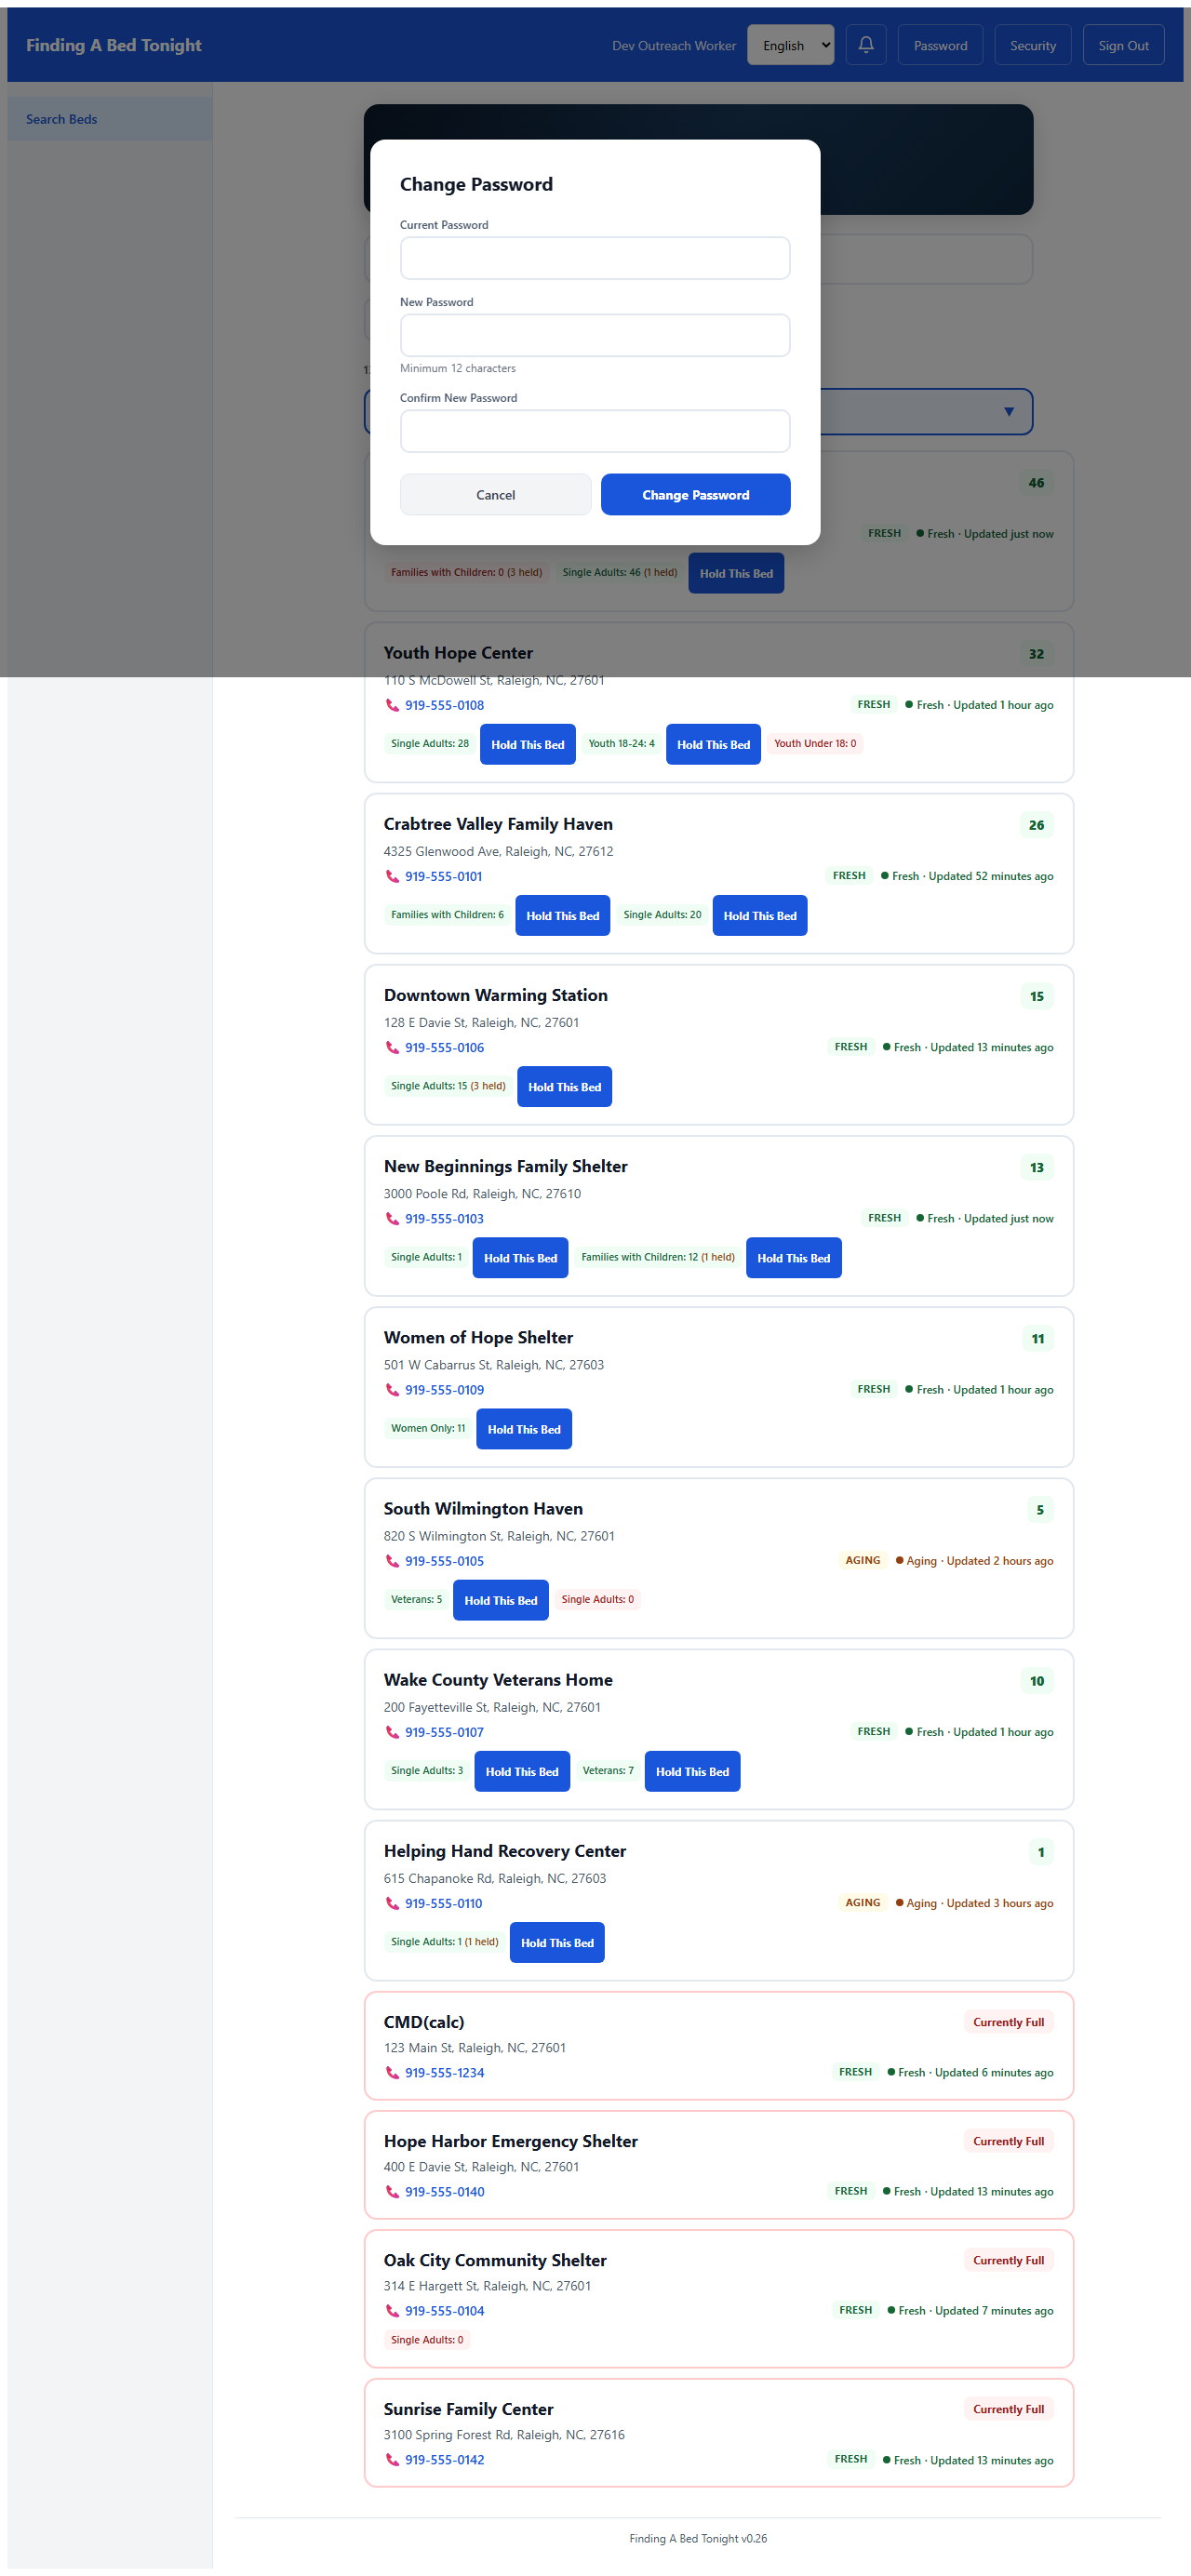Open the Security settings from the header
Image resolution: width=1191 pixels, height=2576 pixels.
1032,44
